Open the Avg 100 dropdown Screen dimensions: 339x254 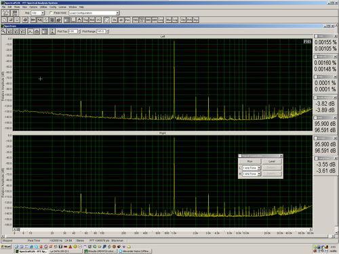[x=43, y=13]
